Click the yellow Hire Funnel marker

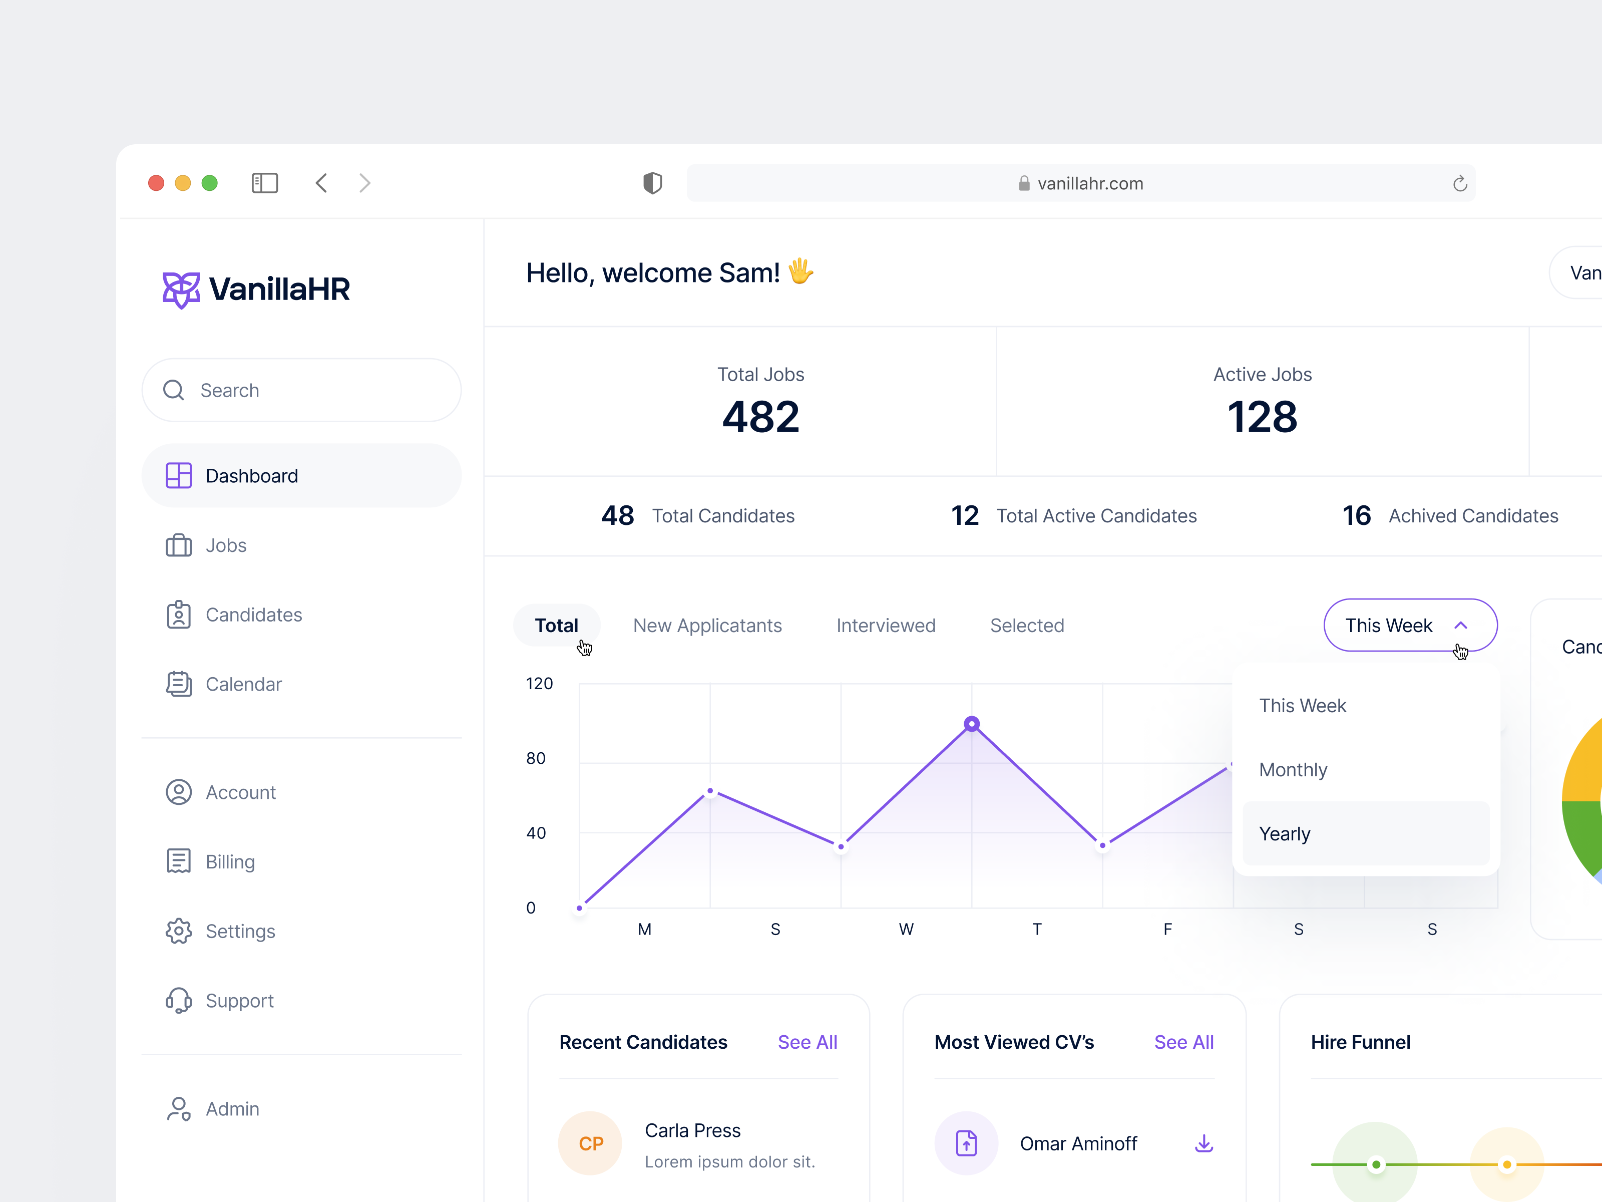pos(1507,1165)
